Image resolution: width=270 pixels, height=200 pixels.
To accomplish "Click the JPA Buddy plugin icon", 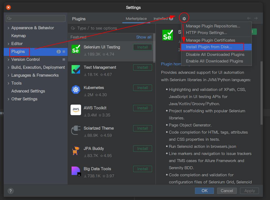I will point(76,150).
